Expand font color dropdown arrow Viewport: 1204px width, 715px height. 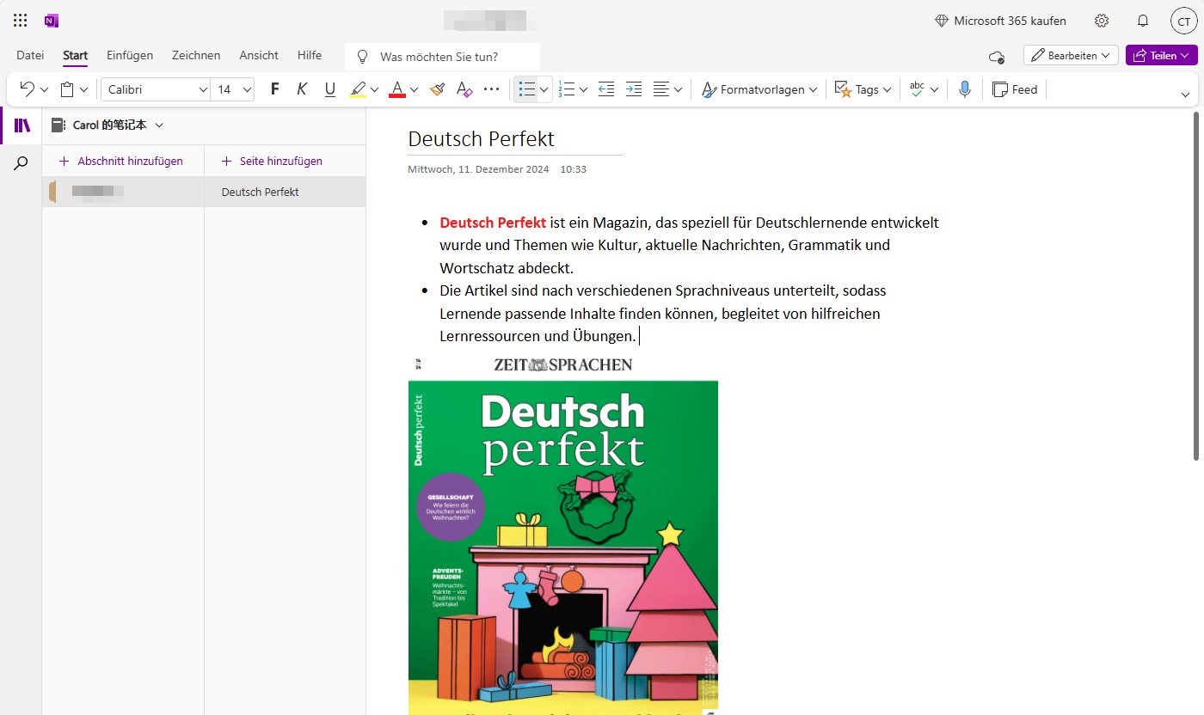[x=414, y=89]
